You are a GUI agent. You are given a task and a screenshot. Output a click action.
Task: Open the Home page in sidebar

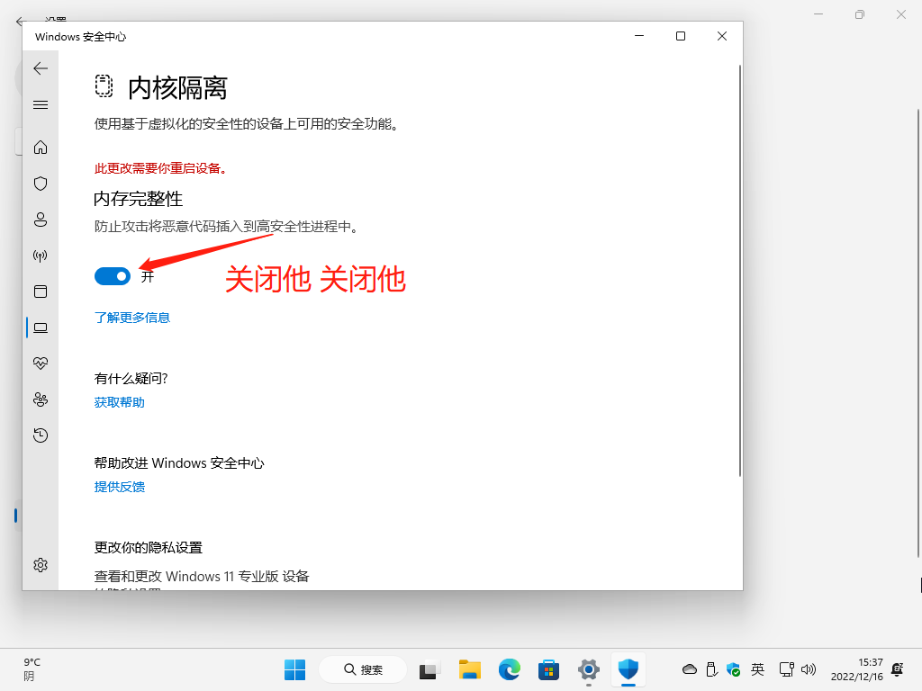pos(40,148)
